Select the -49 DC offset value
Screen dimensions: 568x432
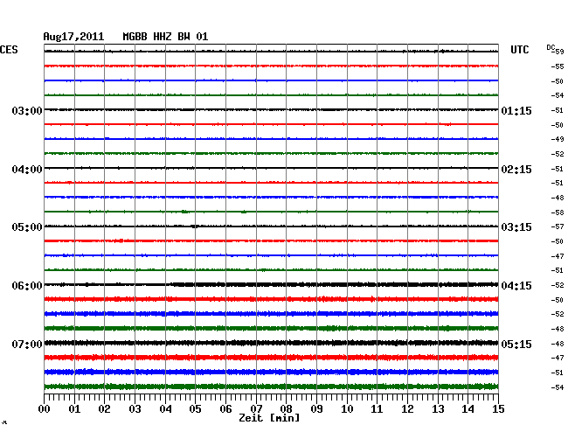pyautogui.click(x=558, y=139)
